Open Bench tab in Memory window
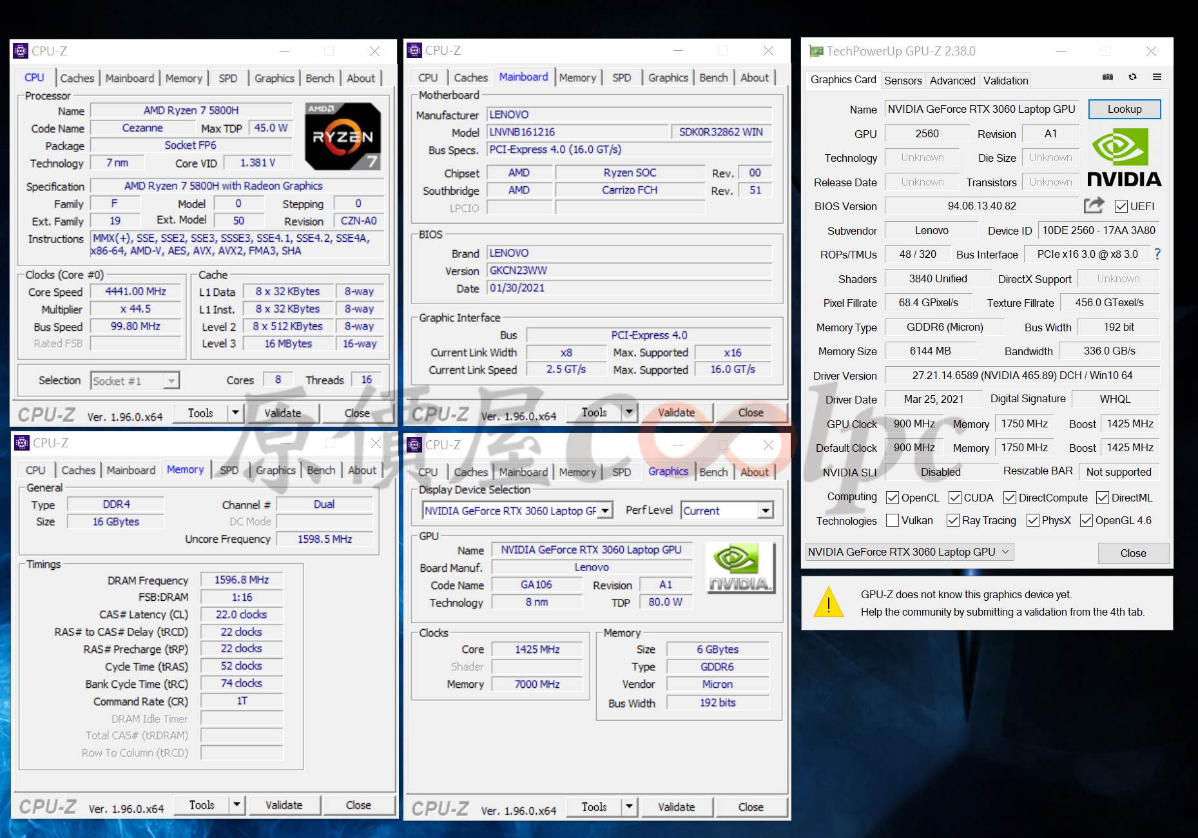Screen dimensions: 1198x838 pyautogui.click(x=321, y=470)
